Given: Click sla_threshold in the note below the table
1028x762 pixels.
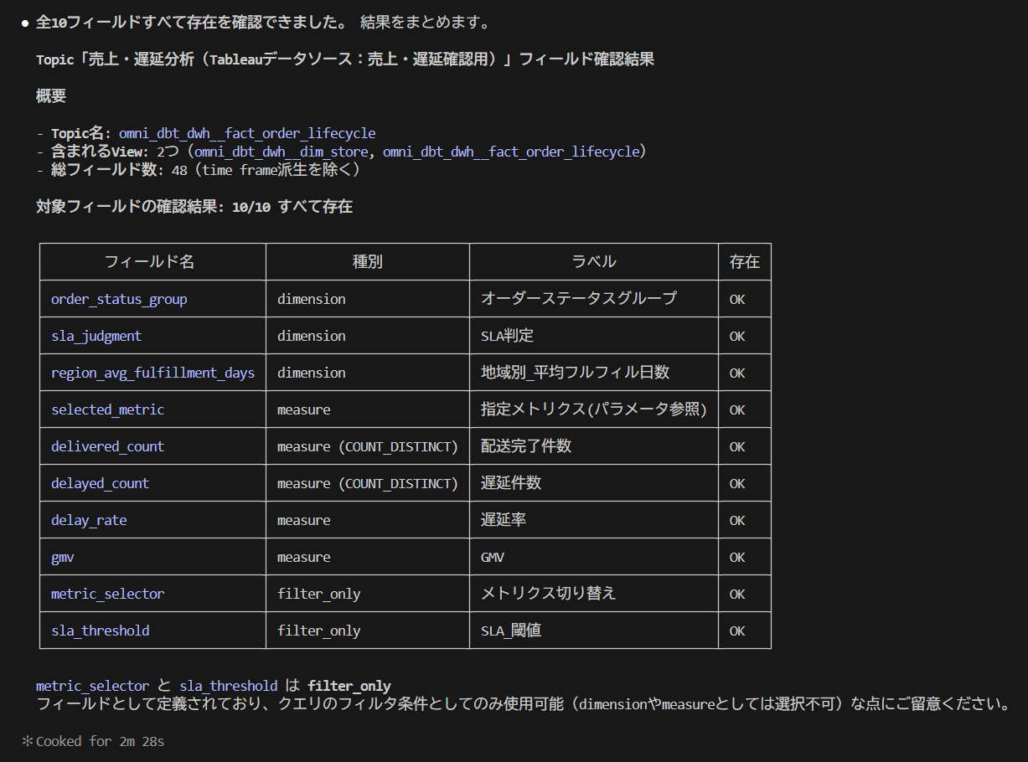Looking at the screenshot, I should pyautogui.click(x=229, y=686).
